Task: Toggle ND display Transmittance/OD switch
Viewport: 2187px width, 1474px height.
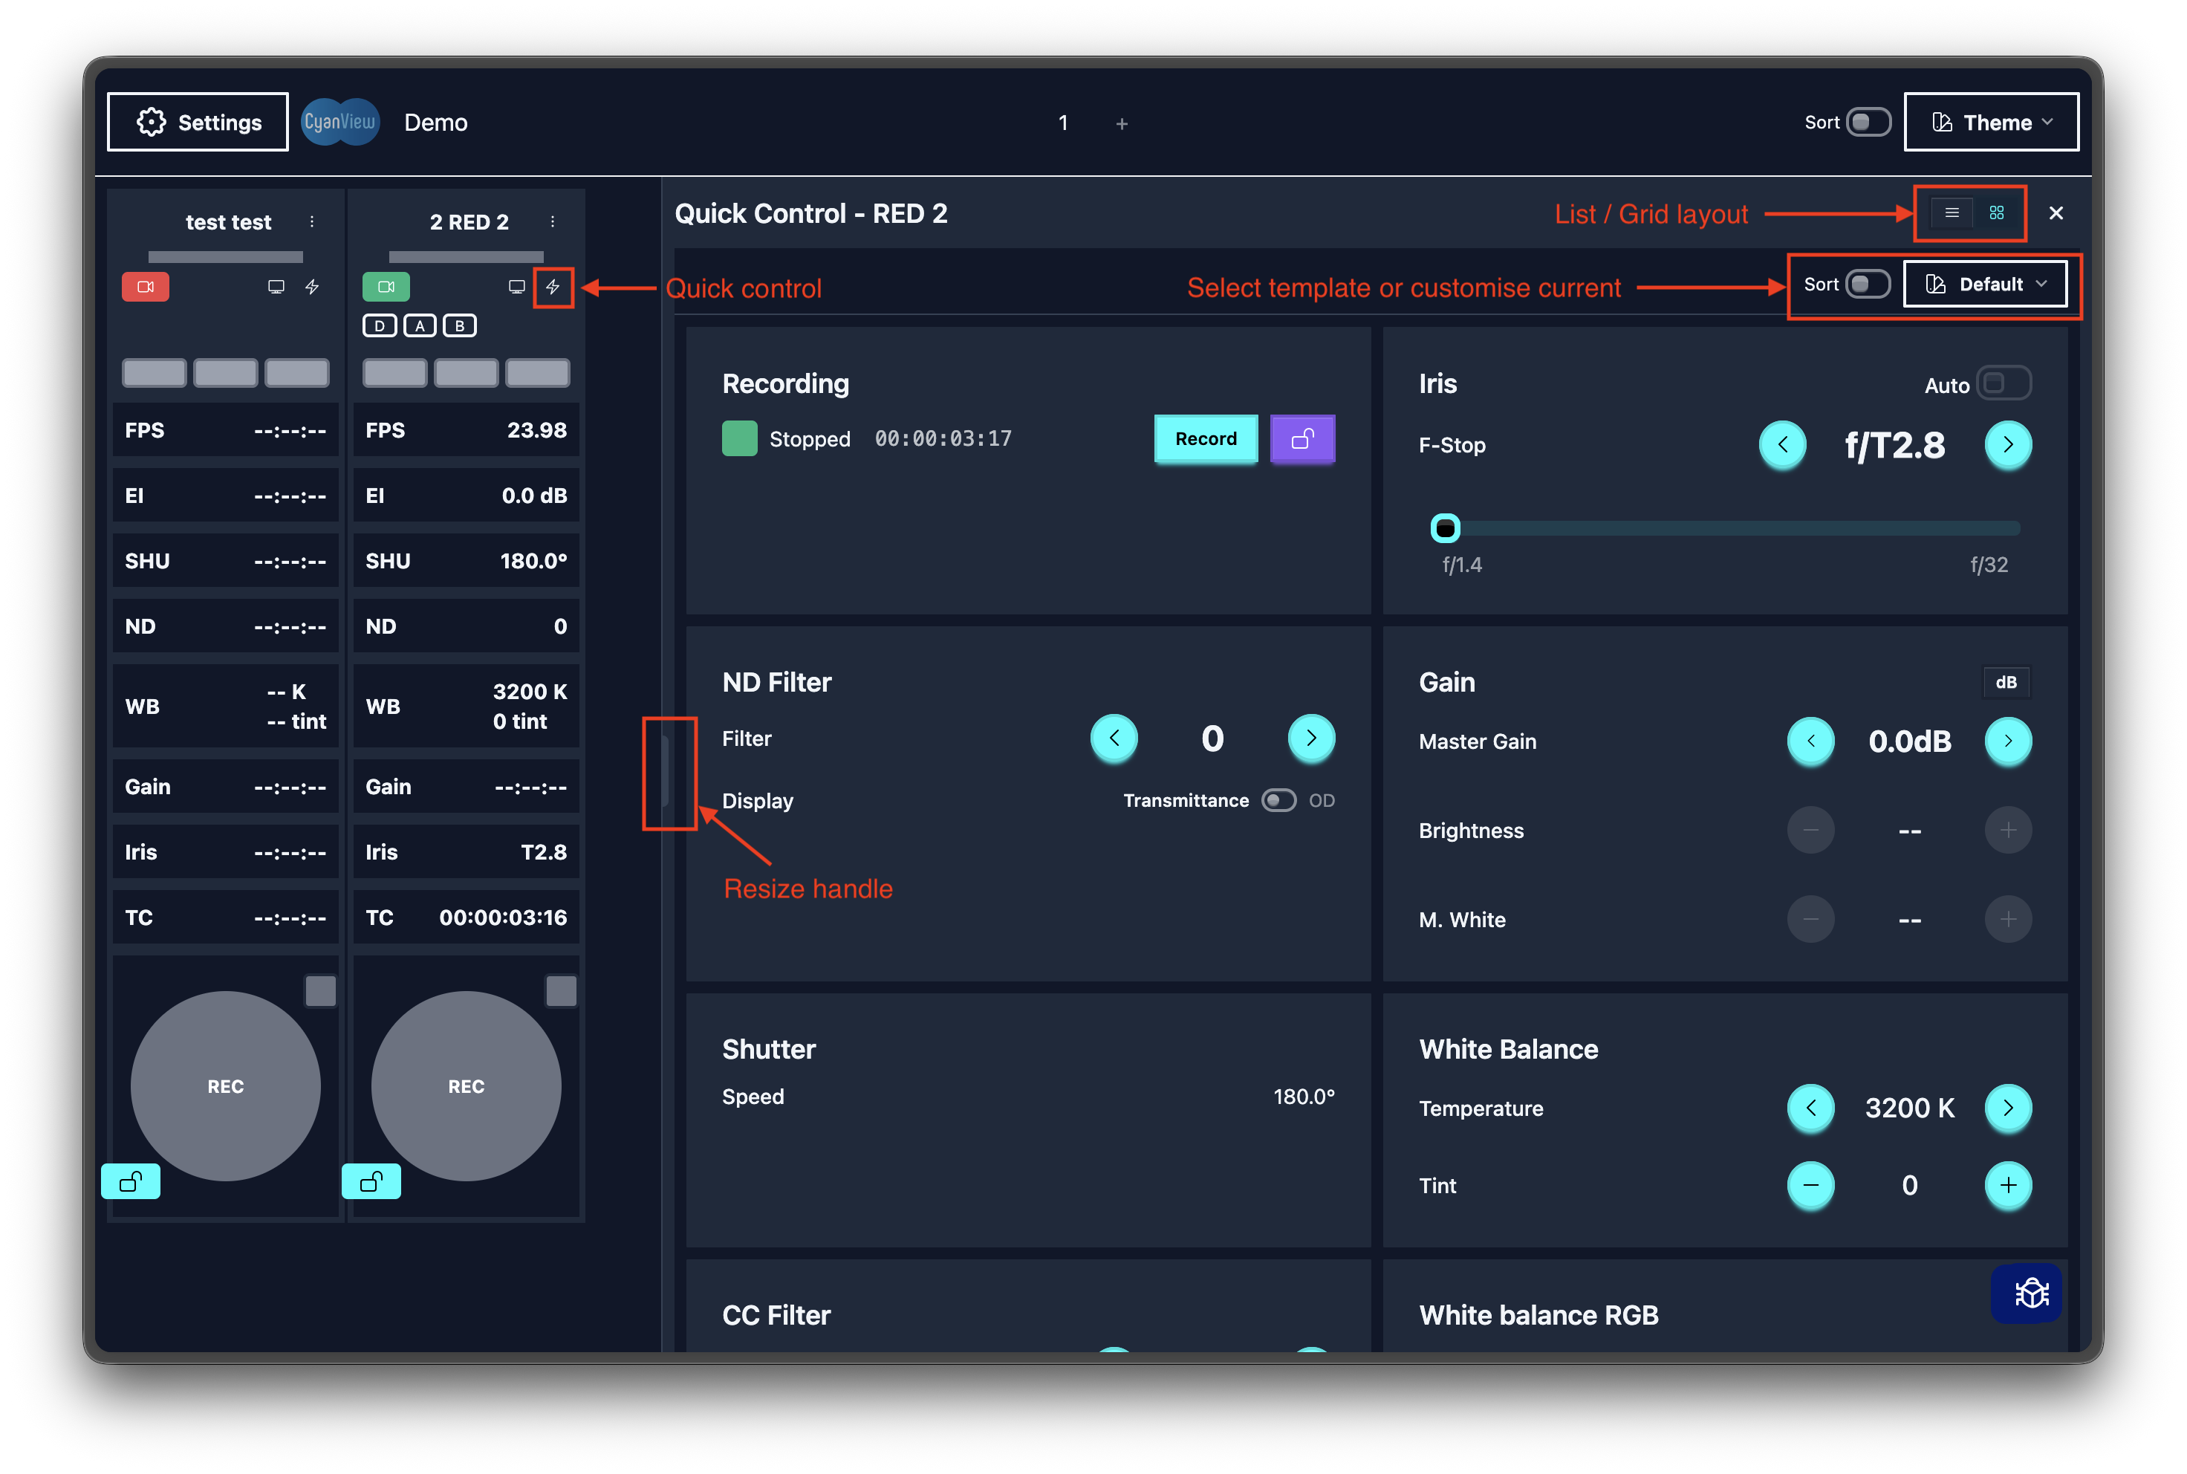Action: tap(1278, 801)
